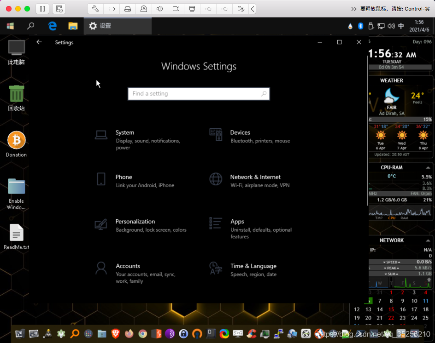Image resolution: width=435 pixels, height=343 pixels.
Task: Open taskbar search magnifier
Action: [x=30, y=26]
